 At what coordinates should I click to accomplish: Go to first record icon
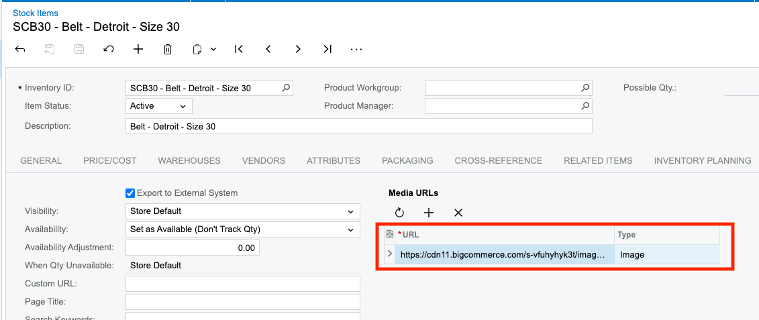(x=239, y=49)
